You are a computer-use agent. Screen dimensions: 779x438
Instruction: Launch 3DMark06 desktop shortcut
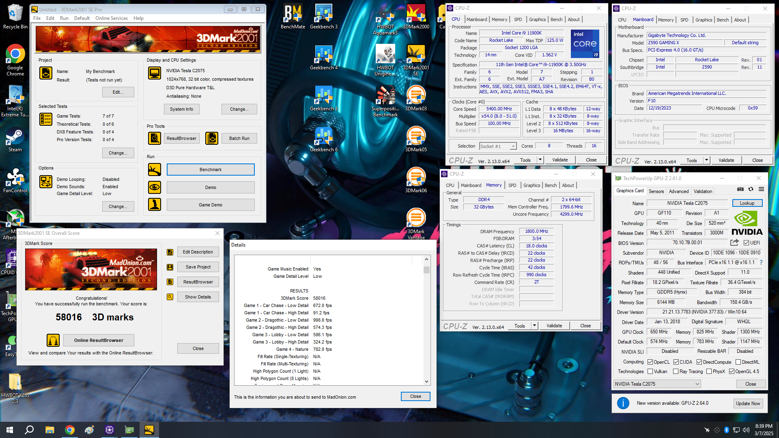pos(416,180)
